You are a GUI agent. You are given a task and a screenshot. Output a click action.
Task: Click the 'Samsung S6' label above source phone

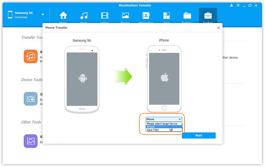pyautogui.click(x=82, y=41)
